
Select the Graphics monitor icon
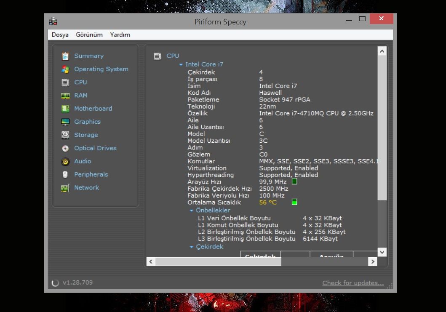click(65, 122)
